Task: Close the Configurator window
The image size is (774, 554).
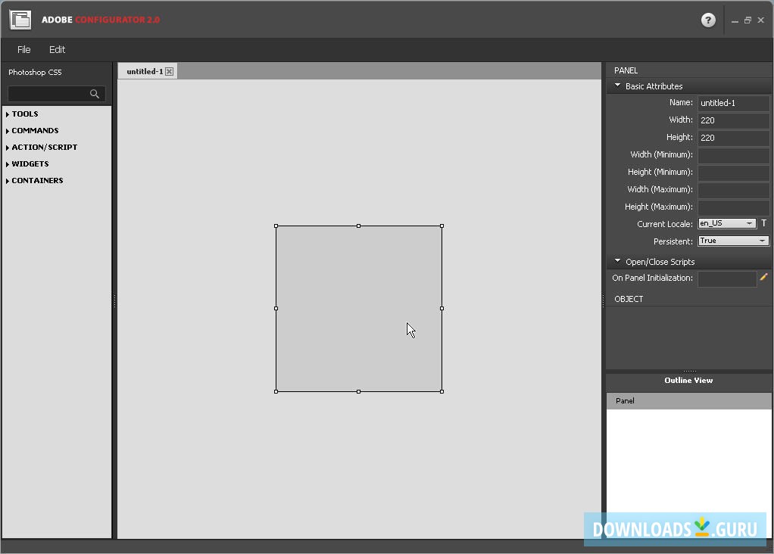Action: (760, 20)
